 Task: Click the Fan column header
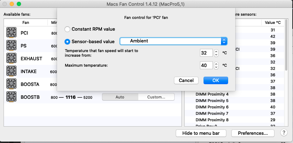[26, 22]
